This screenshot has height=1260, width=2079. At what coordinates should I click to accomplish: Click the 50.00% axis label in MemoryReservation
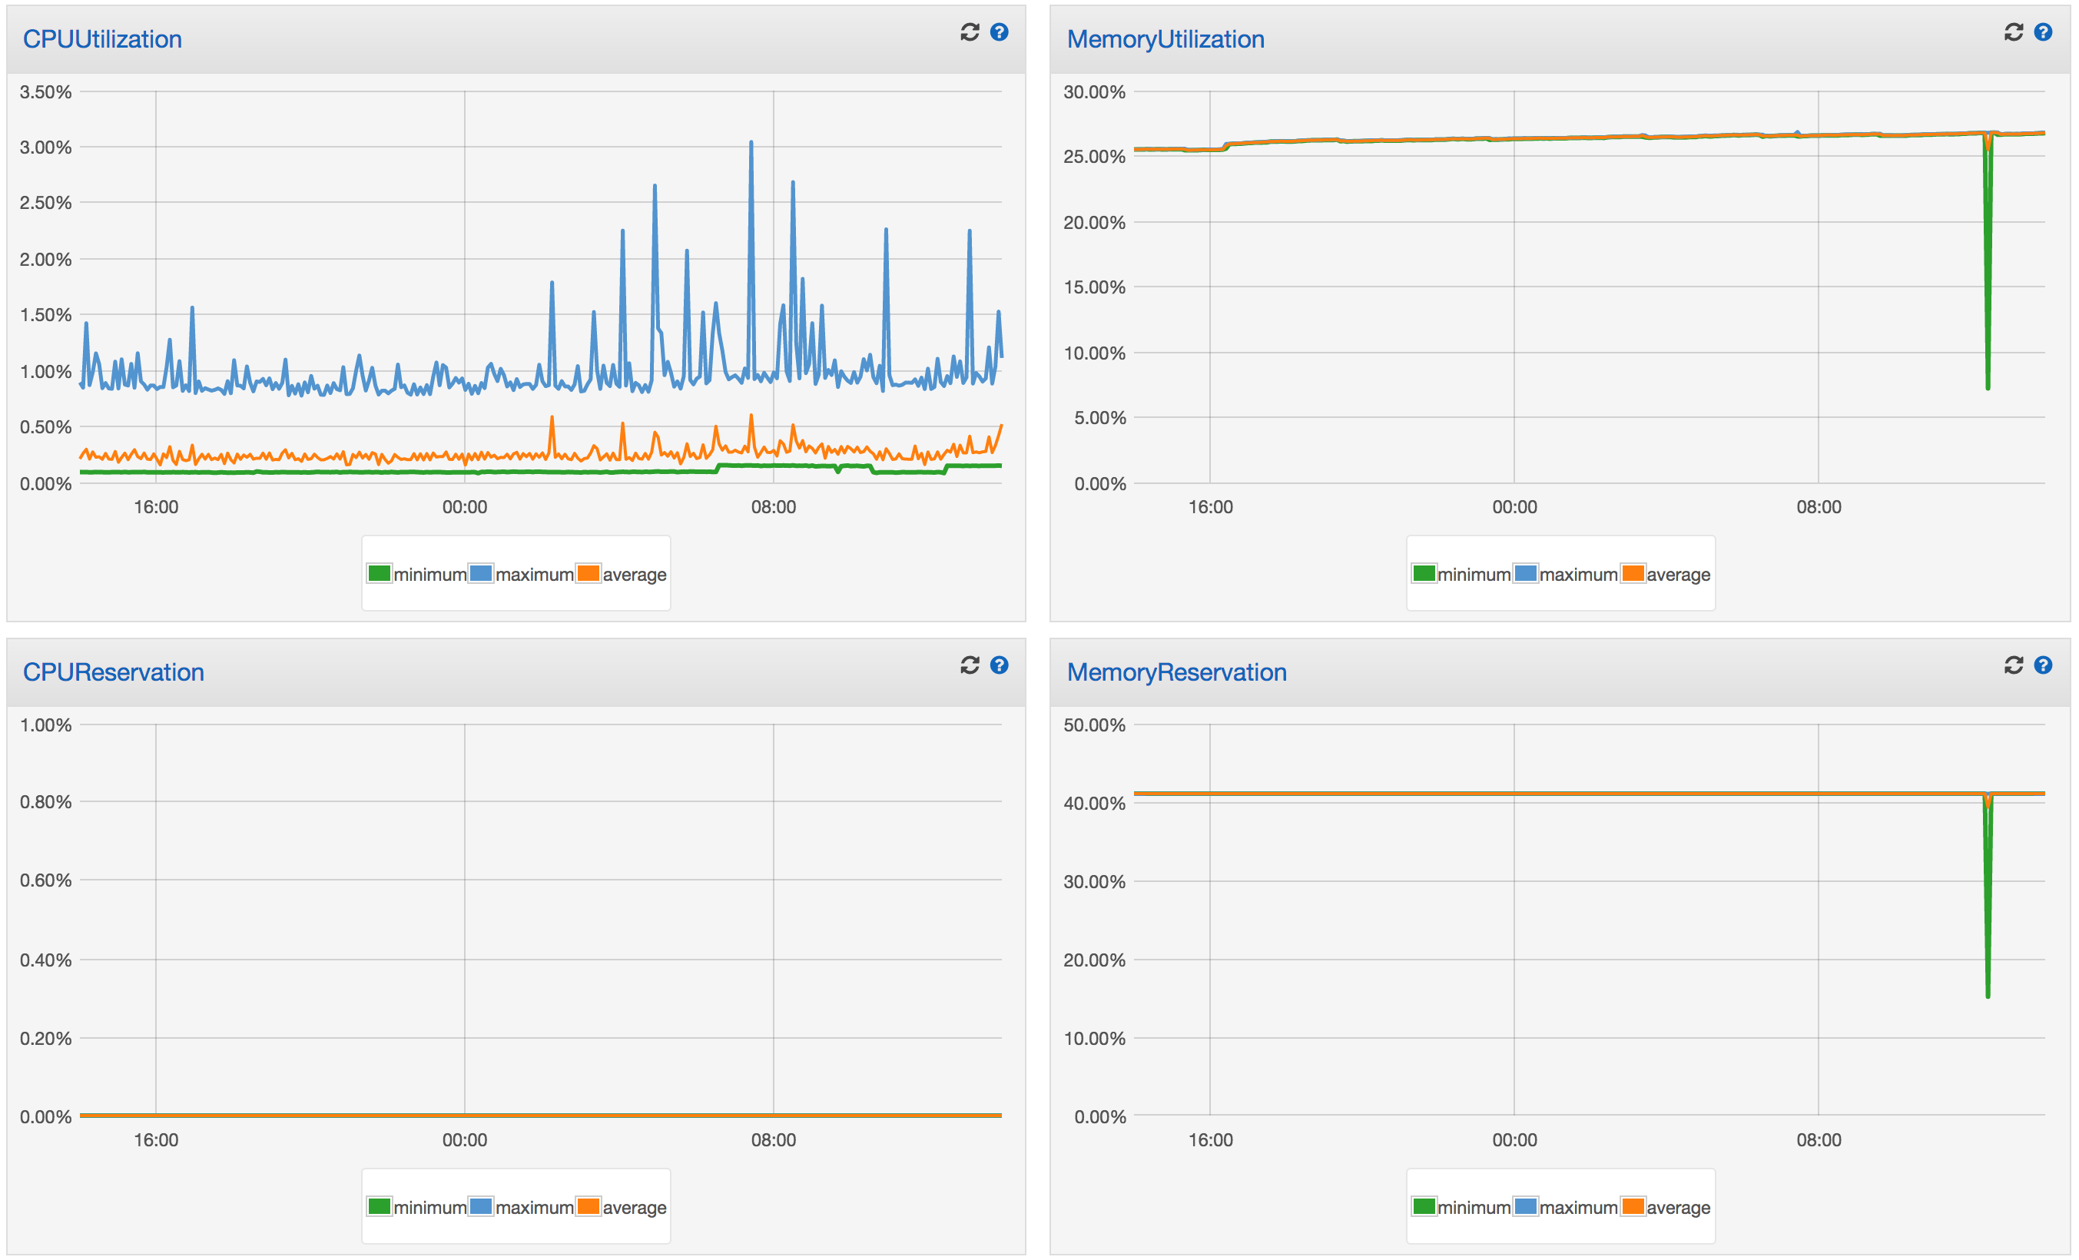(1094, 725)
